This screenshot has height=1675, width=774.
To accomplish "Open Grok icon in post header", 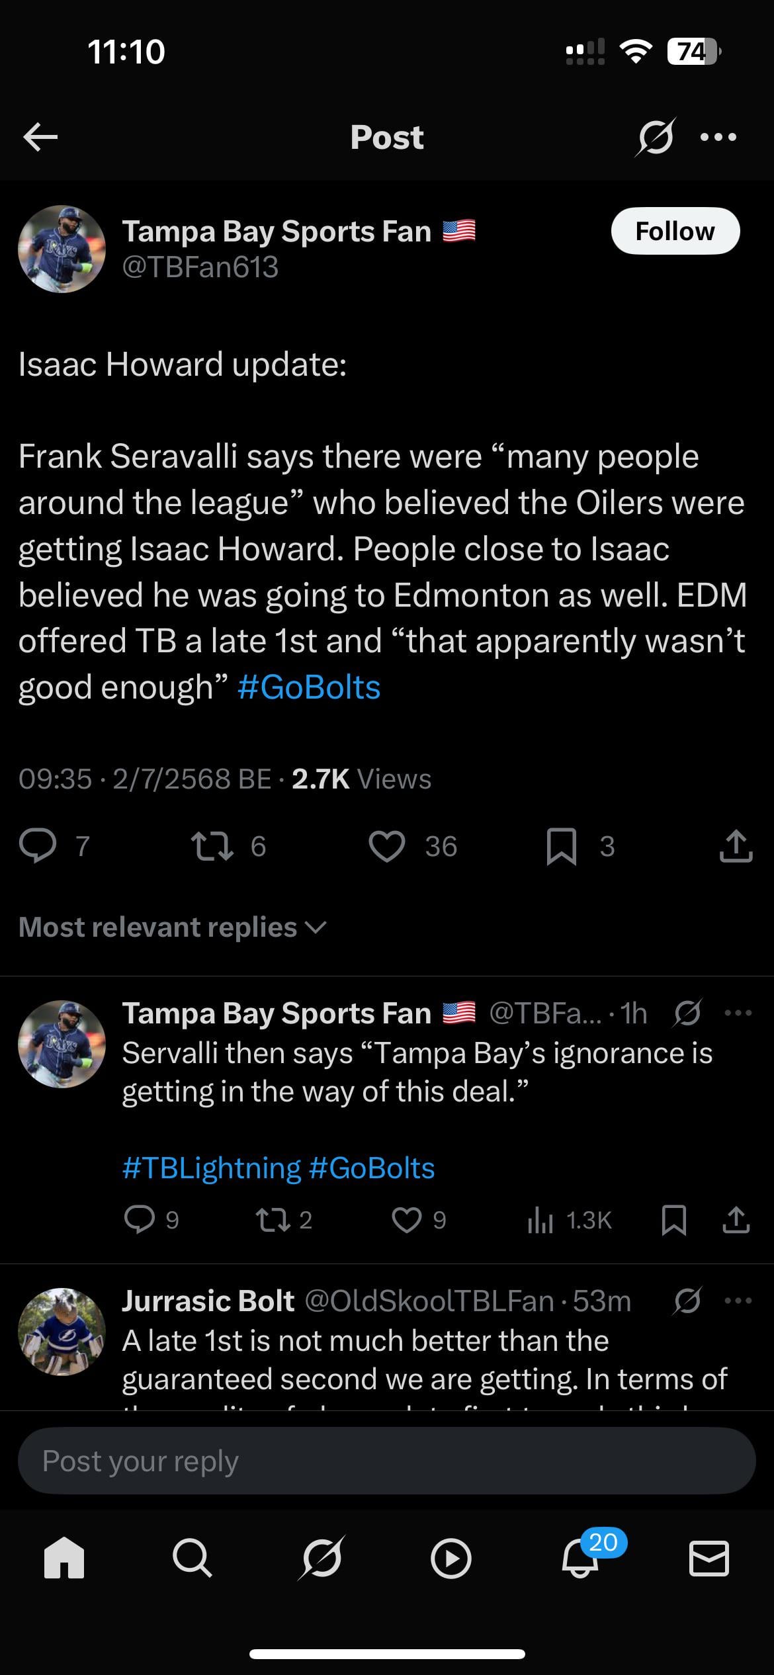I will coord(655,137).
